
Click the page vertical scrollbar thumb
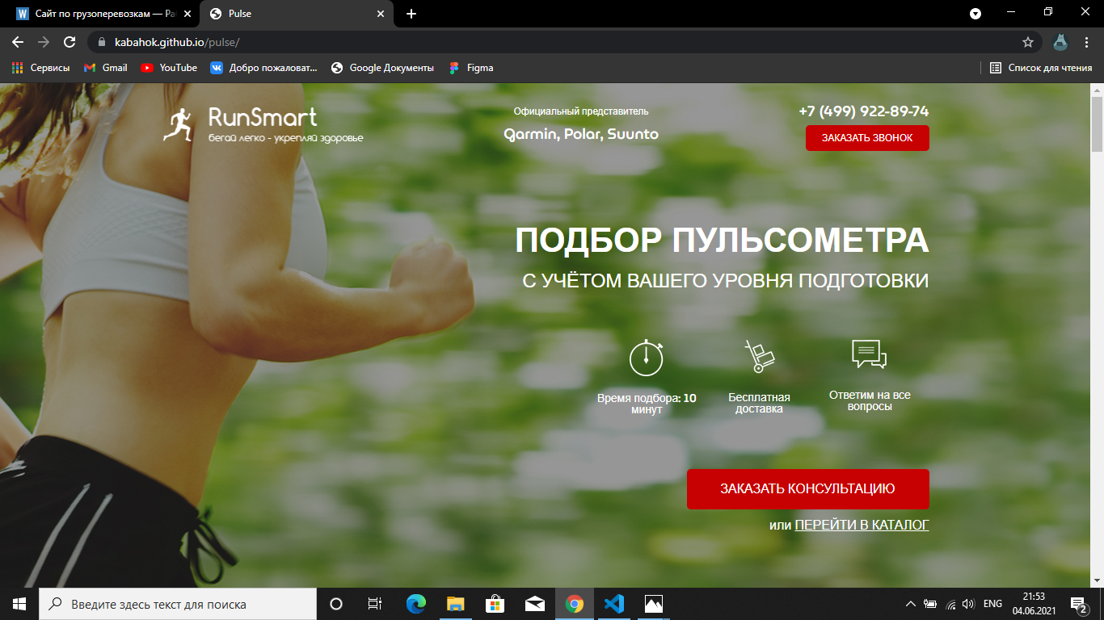click(x=1097, y=123)
